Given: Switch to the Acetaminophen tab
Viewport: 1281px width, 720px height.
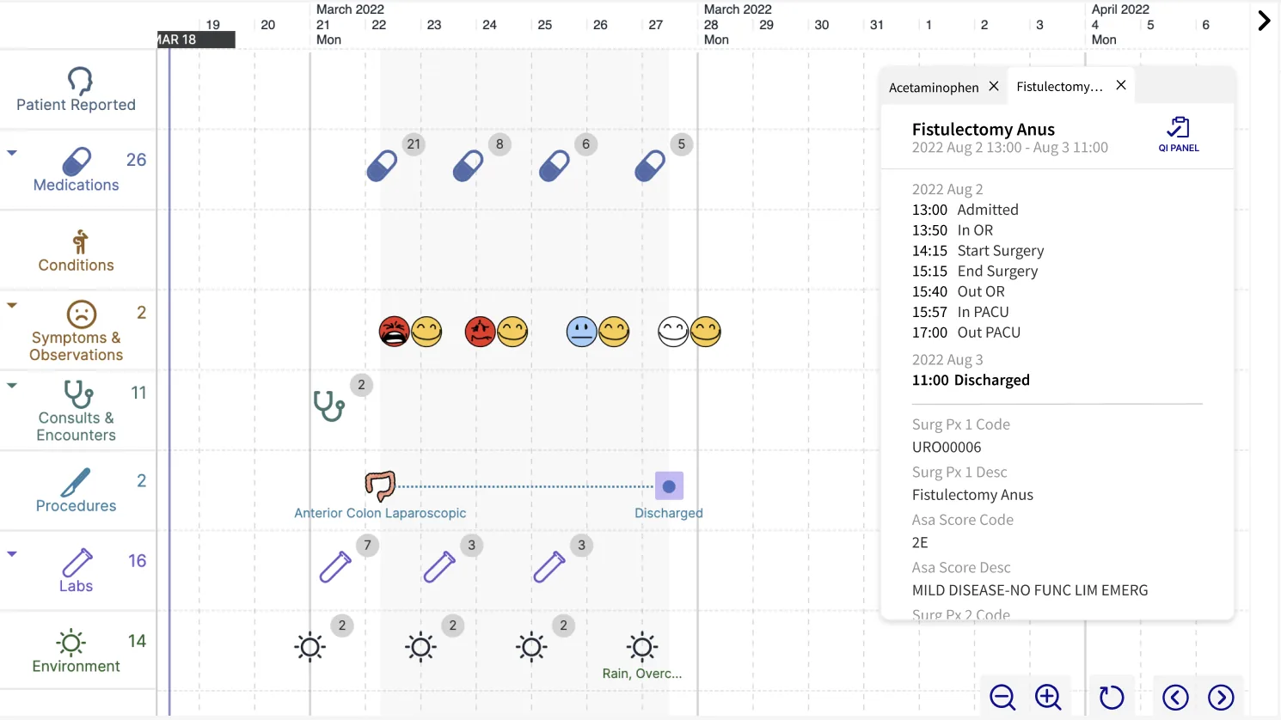Looking at the screenshot, I should coord(934,87).
